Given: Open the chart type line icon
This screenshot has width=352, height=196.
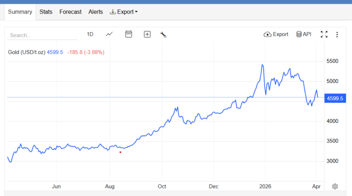Looking at the screenshot, I should coord(109,34).
